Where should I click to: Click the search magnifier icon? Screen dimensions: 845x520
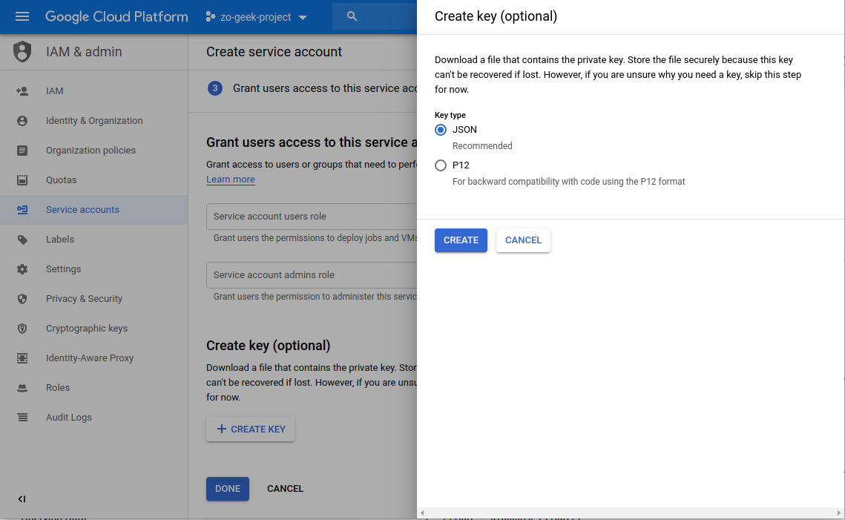352,16
